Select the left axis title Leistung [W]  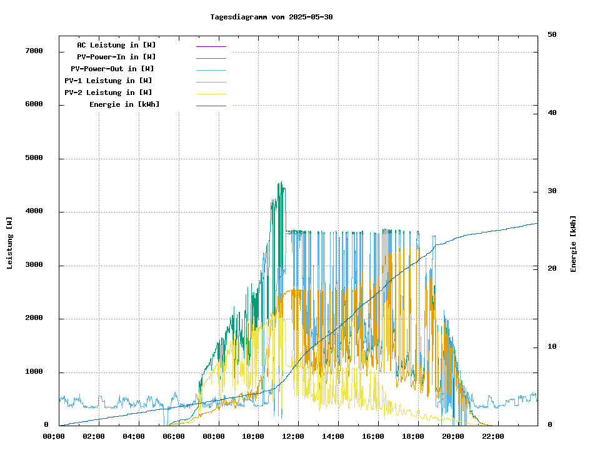point(10,243)
